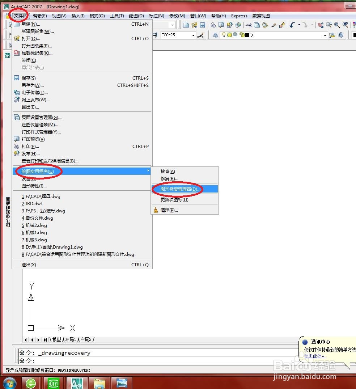Select 图形修复管理器(D)... in submenu
The image size is (356, 389).
[x=185, y=189]
